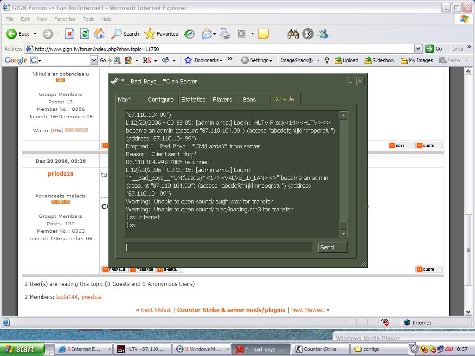
Task: Open the configs folder from the taskbar
Action: pyautogui.click(x=379, y=349)
